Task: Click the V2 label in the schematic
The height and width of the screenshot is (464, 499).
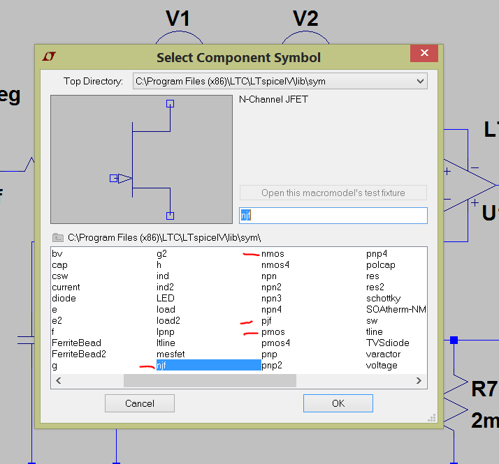Action: click(305, 18)
